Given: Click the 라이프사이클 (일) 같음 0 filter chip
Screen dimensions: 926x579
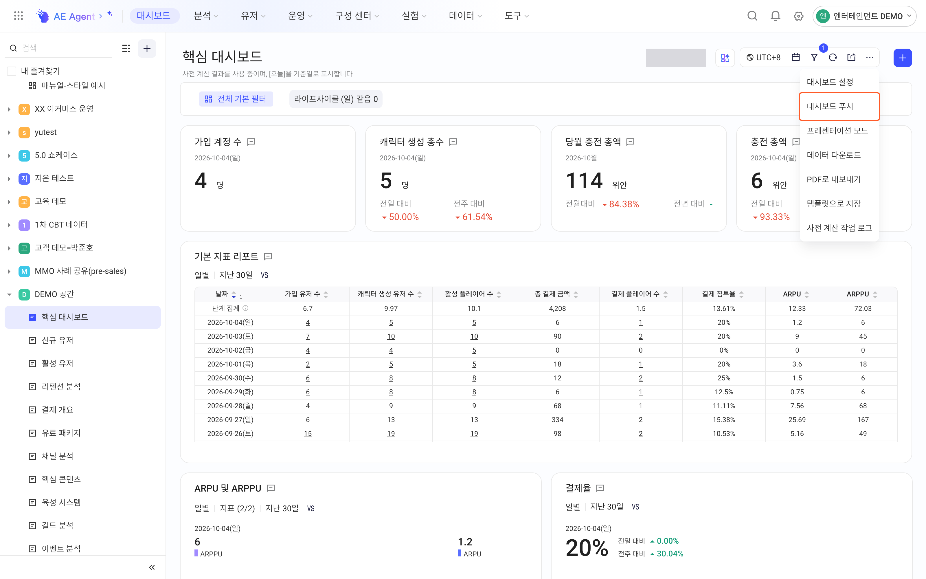Looking at the screenshot, I should [x=336, y=99].
